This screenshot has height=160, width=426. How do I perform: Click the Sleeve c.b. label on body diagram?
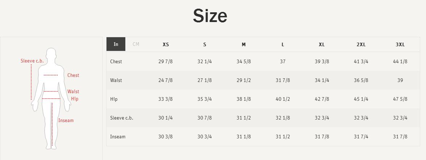coord(32,61)
